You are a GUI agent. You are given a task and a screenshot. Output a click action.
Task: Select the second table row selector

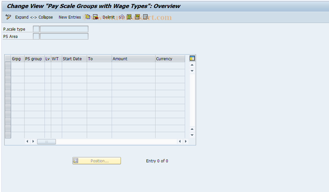[x=8, y=73]
